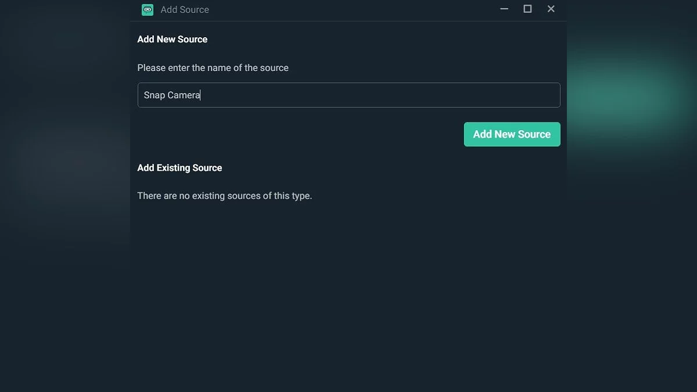Screen dimensions: 697x392
Task: Click the blurred background left of the dialog
Action: [x=64, y=174]
